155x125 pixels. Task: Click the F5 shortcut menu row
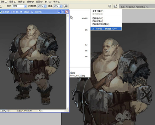pyautogui.click(x=80, y=30)
